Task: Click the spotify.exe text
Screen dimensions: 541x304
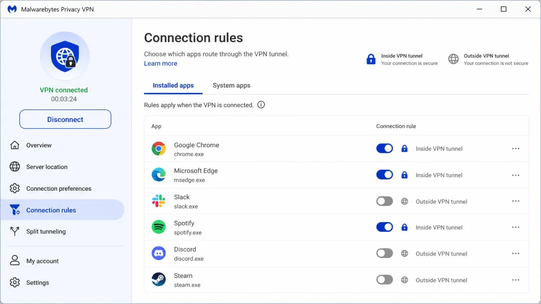Action: click(x=188, y=233)
